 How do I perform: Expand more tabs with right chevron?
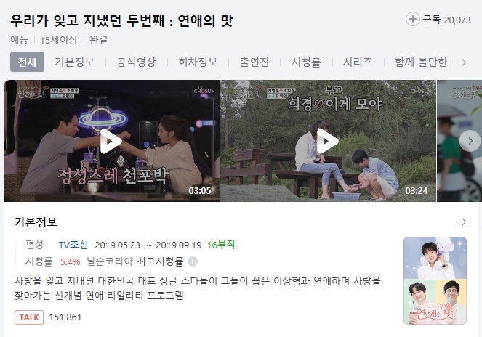464,62
